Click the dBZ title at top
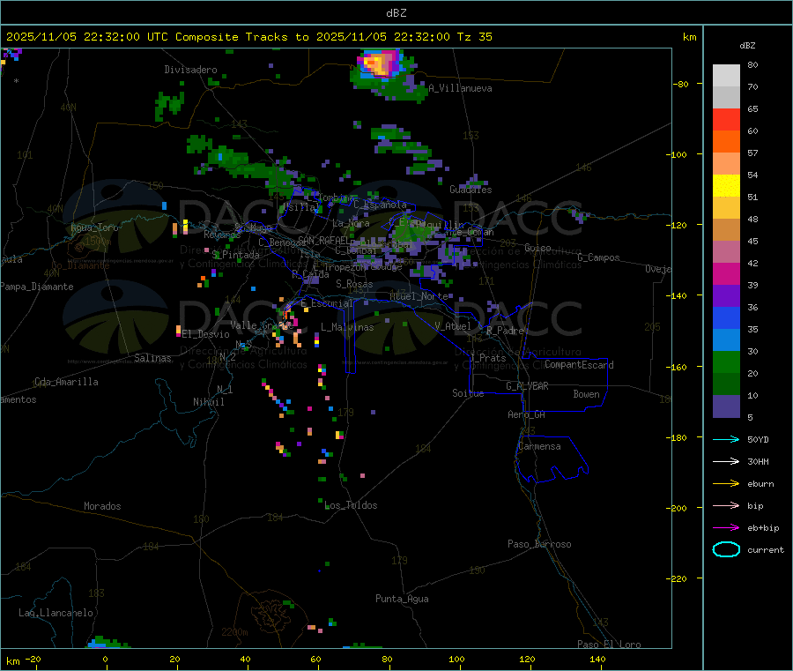 point(396,13)
